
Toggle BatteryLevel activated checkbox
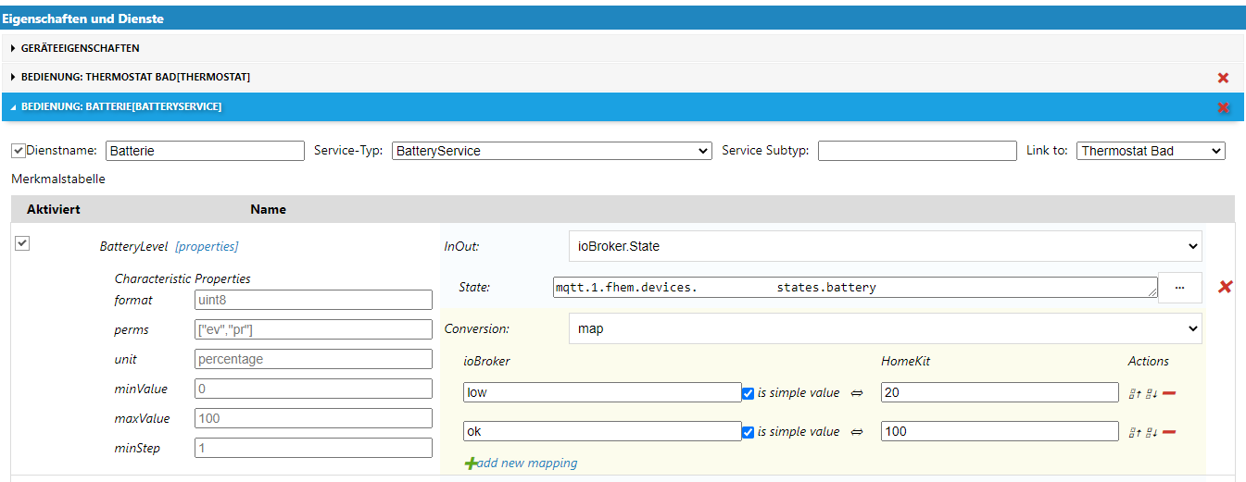coord(22,243)
